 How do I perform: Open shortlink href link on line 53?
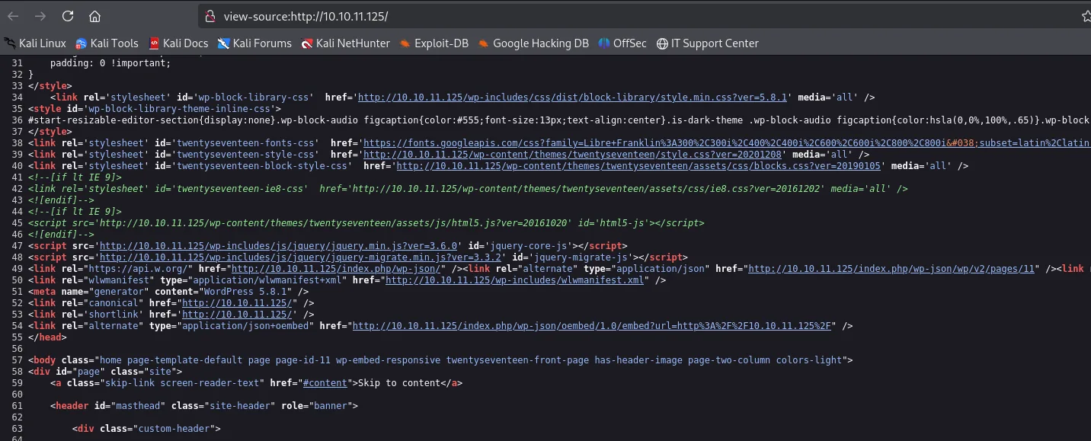point(237,314)
